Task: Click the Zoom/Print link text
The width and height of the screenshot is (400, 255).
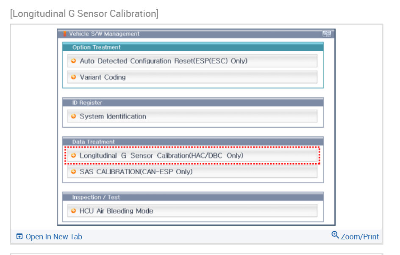Action: tap(360, 237)
